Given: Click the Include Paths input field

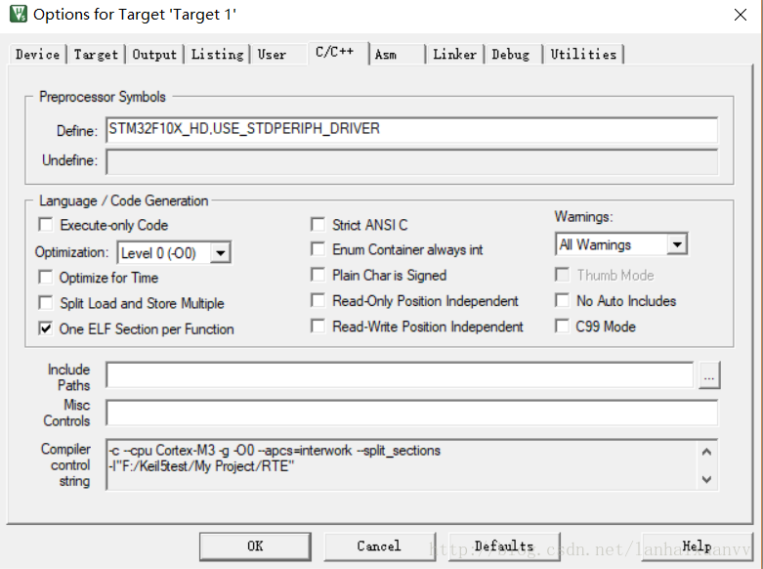Looking at the screenshot, I should (x=400, y=375).
